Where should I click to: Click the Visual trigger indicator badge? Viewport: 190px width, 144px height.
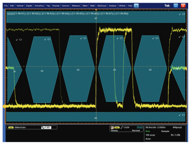point(140,127)
